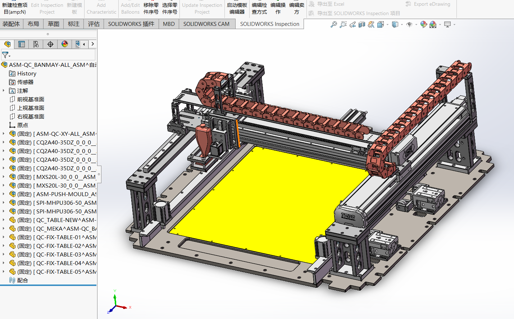Open the View Orientation dropdown arrow

(387, 25)
